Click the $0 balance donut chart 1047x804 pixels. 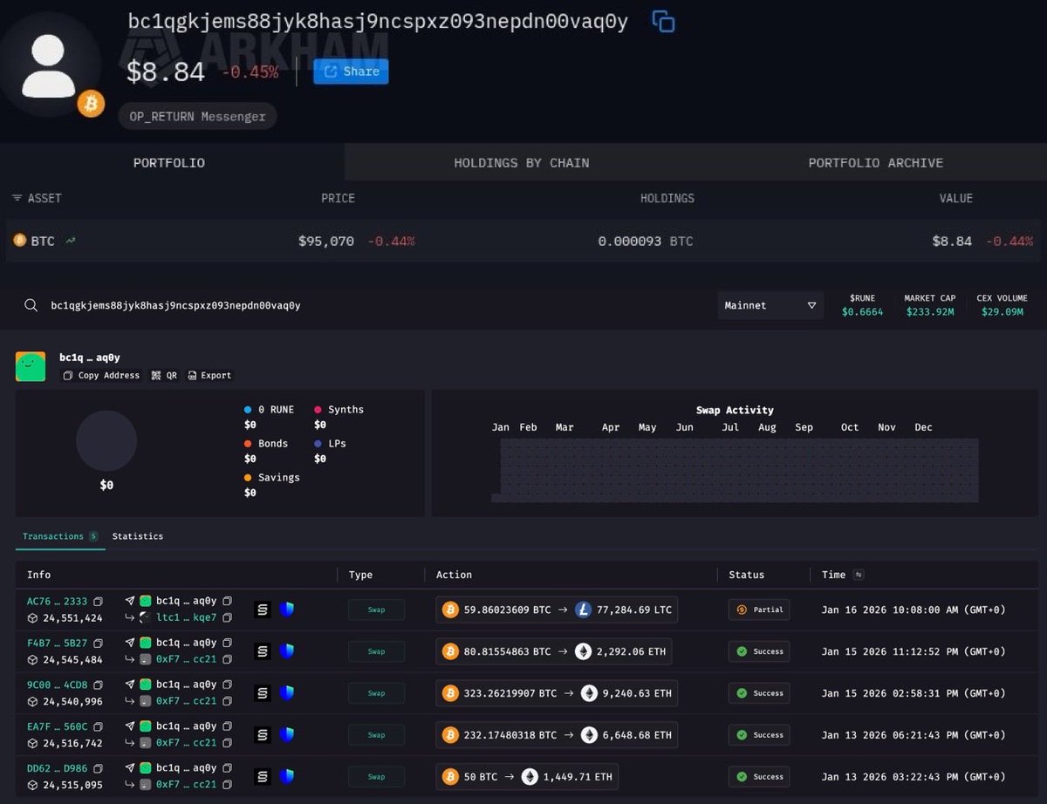[x=106, y=441]
